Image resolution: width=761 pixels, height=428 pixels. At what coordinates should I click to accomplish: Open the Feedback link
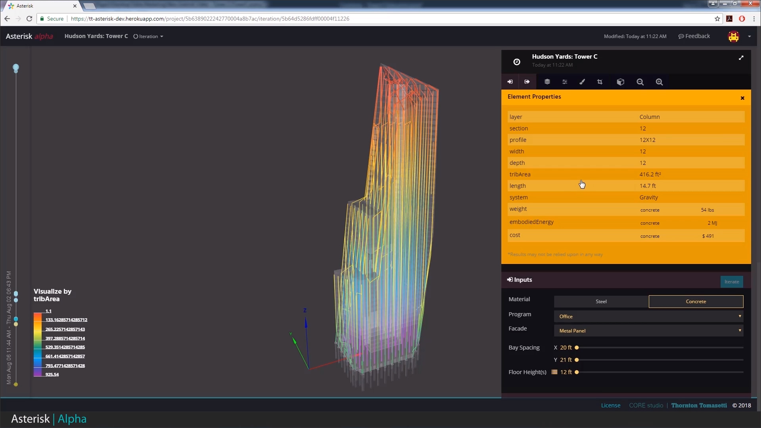pyautogui.click(x=694, y=36)
